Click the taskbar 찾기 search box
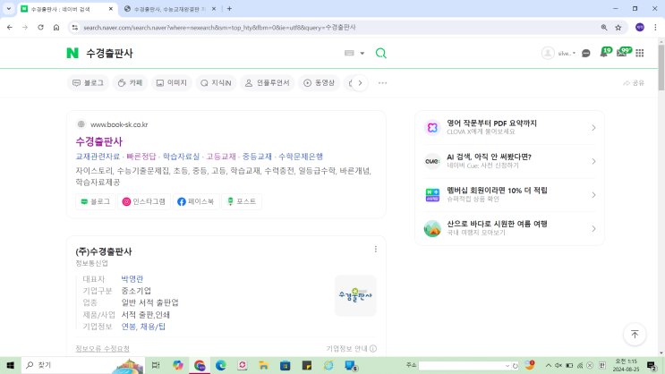The height and width of the screenshot is (374, 665). [82, 365]
